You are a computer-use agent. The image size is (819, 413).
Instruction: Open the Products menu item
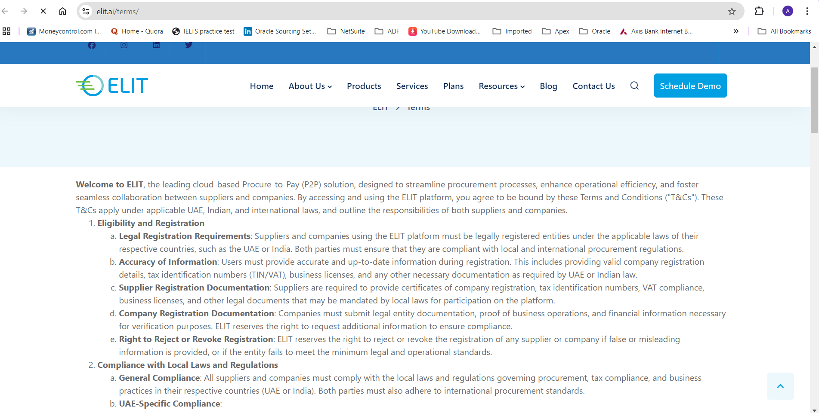coord(364,86)
